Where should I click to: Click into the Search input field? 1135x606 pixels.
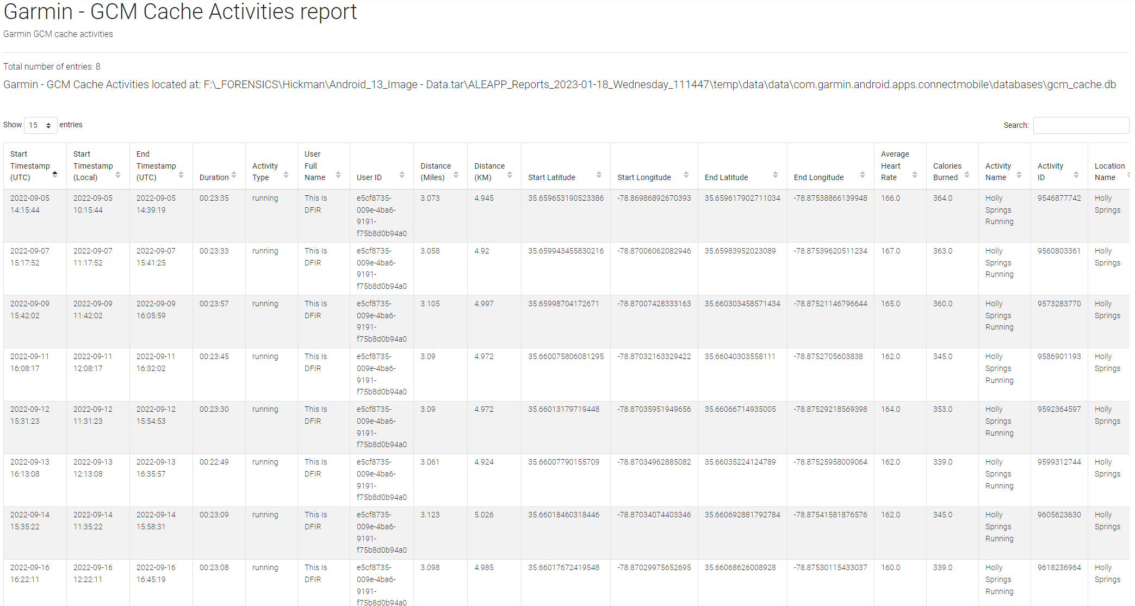[x=1080, y=125]
